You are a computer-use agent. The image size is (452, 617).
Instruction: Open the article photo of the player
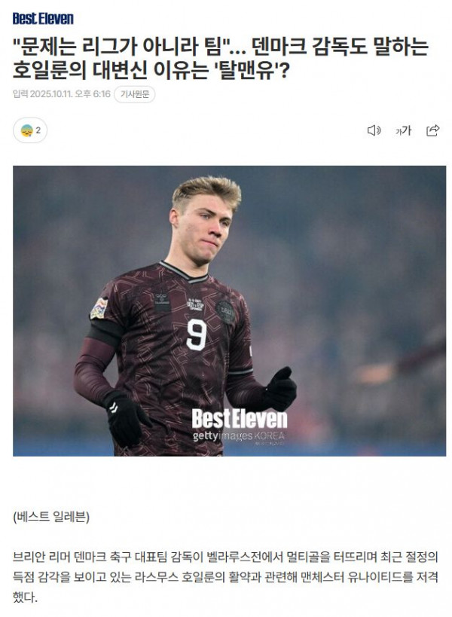tap(229, 311)
